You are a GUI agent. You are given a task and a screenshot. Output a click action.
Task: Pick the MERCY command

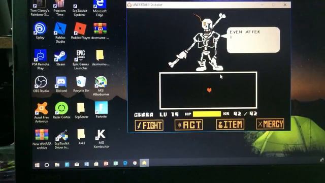pos(270,124)
